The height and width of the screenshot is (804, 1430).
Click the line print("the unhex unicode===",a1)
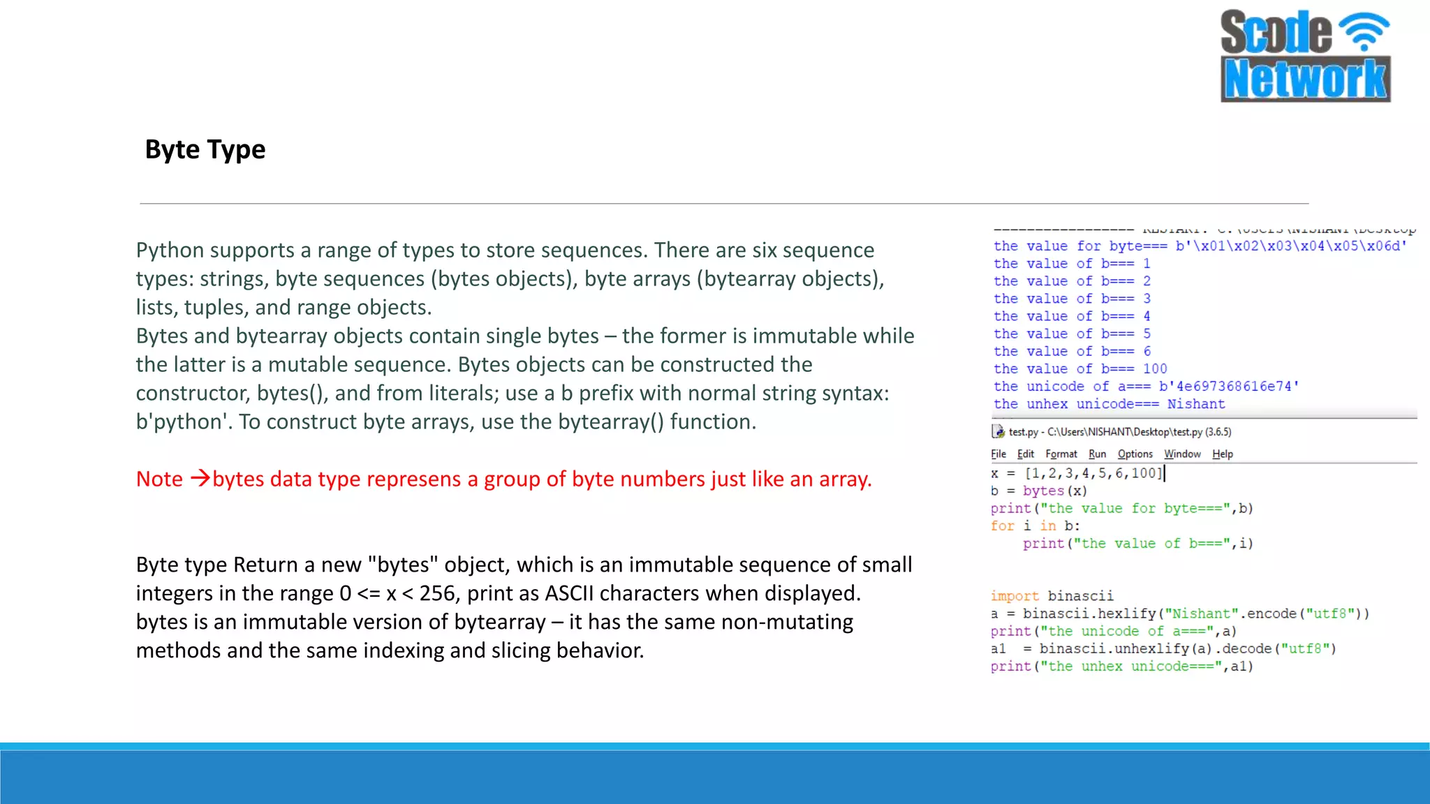1122,666
